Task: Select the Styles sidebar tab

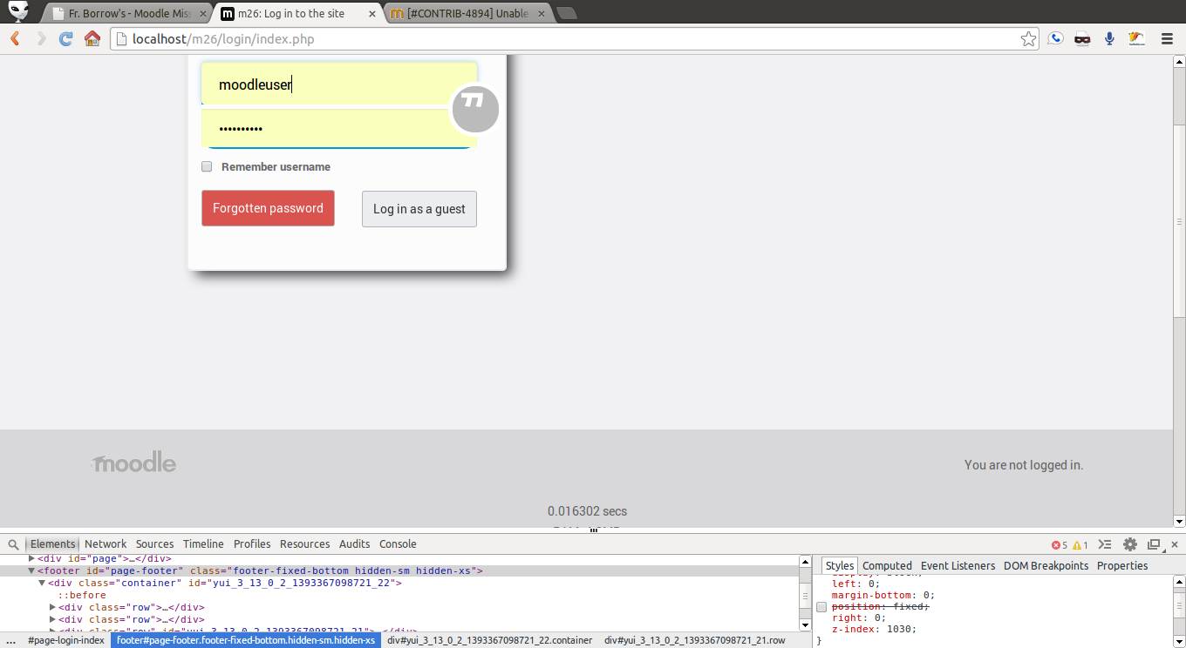Action: (840, 565)
